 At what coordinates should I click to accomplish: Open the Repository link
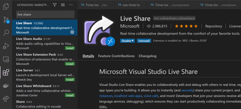click(214, 26)
